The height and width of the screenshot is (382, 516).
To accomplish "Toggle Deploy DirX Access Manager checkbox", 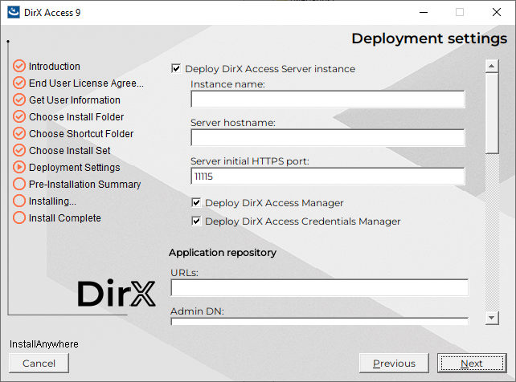I will [197, 203].
